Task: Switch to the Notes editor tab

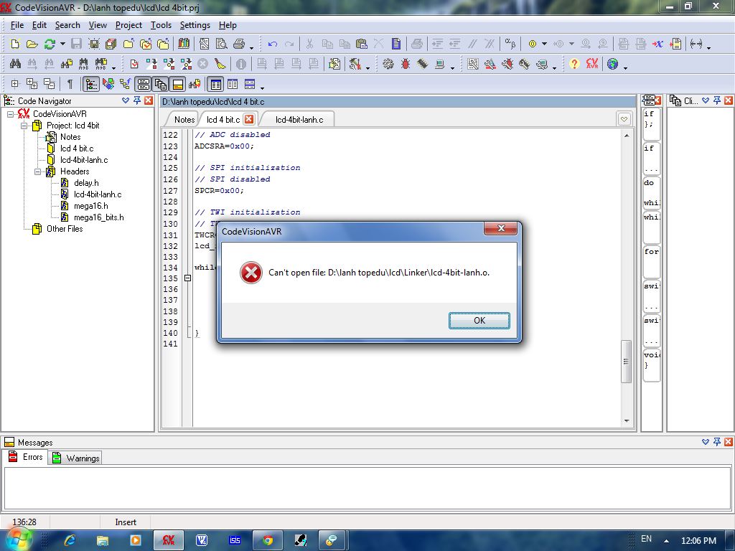Action: (x=184, y=120)
